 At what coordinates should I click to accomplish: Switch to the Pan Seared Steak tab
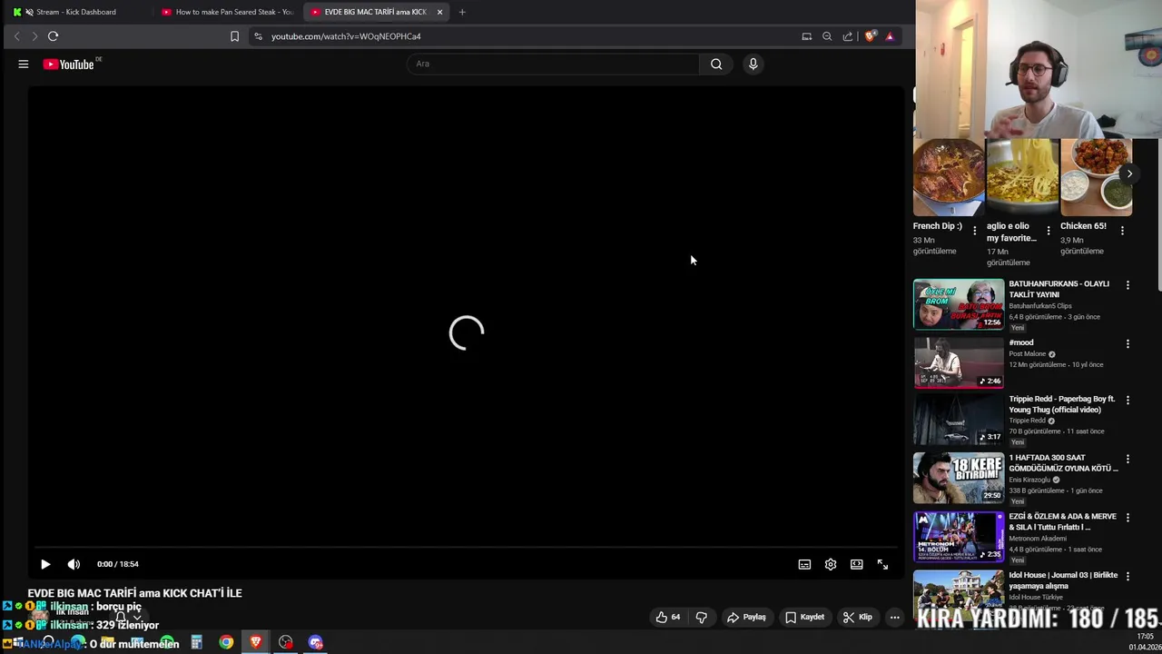coord(227,12)
